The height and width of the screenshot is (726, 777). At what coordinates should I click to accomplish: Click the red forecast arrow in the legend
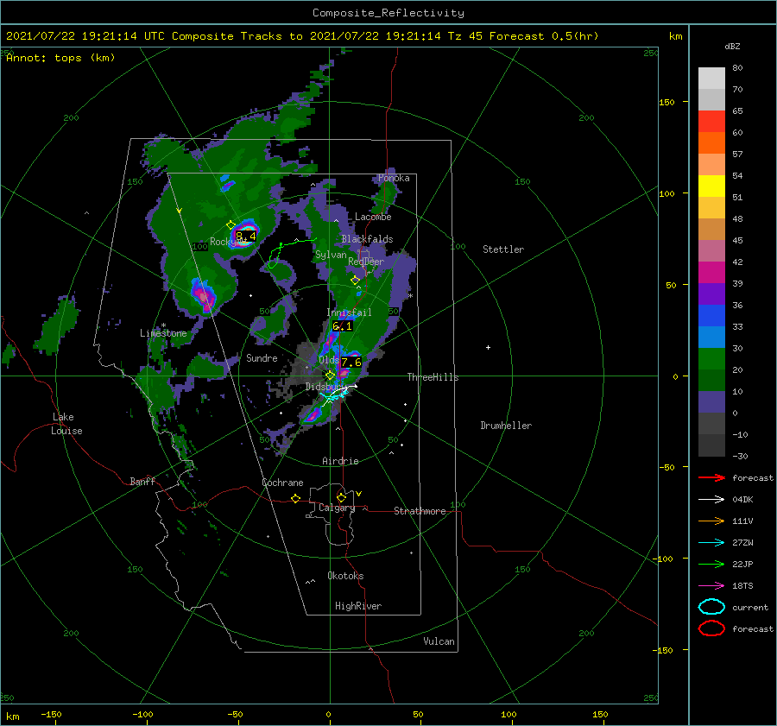click(x=711, y=477)
